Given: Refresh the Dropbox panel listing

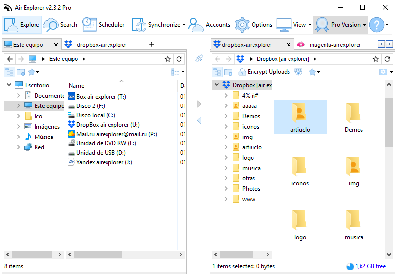Looking at the screenshot, I should (x=387, y=59).
